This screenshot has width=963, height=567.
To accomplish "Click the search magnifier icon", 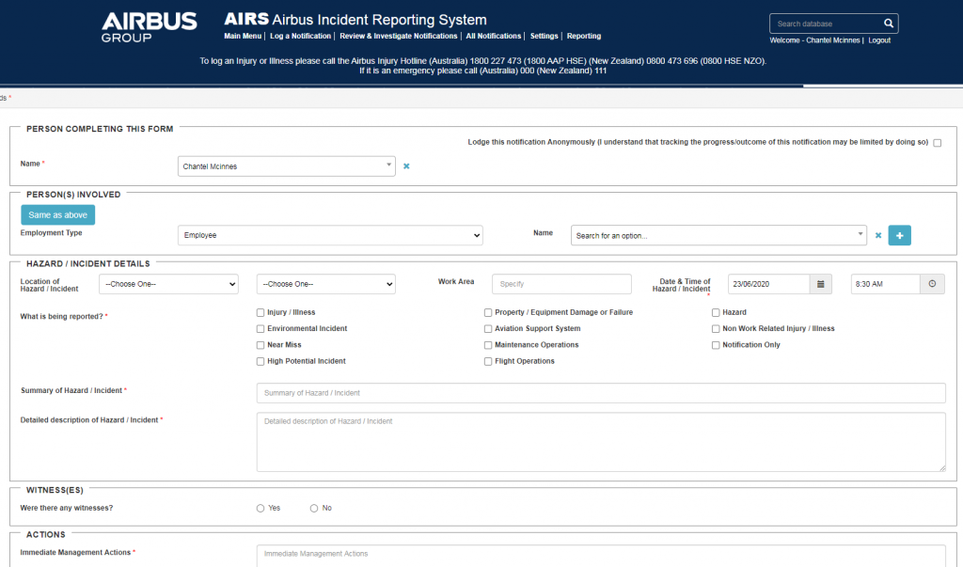I will [x=888, y=24].
